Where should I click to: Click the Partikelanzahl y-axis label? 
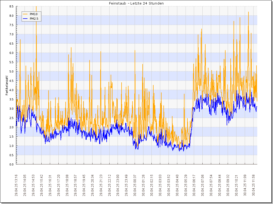click(x=7, y=85)
